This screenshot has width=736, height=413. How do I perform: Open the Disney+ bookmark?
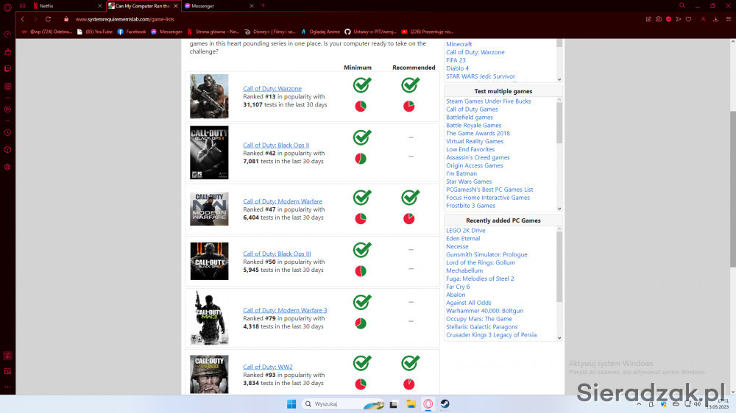(x=269, y=32)
